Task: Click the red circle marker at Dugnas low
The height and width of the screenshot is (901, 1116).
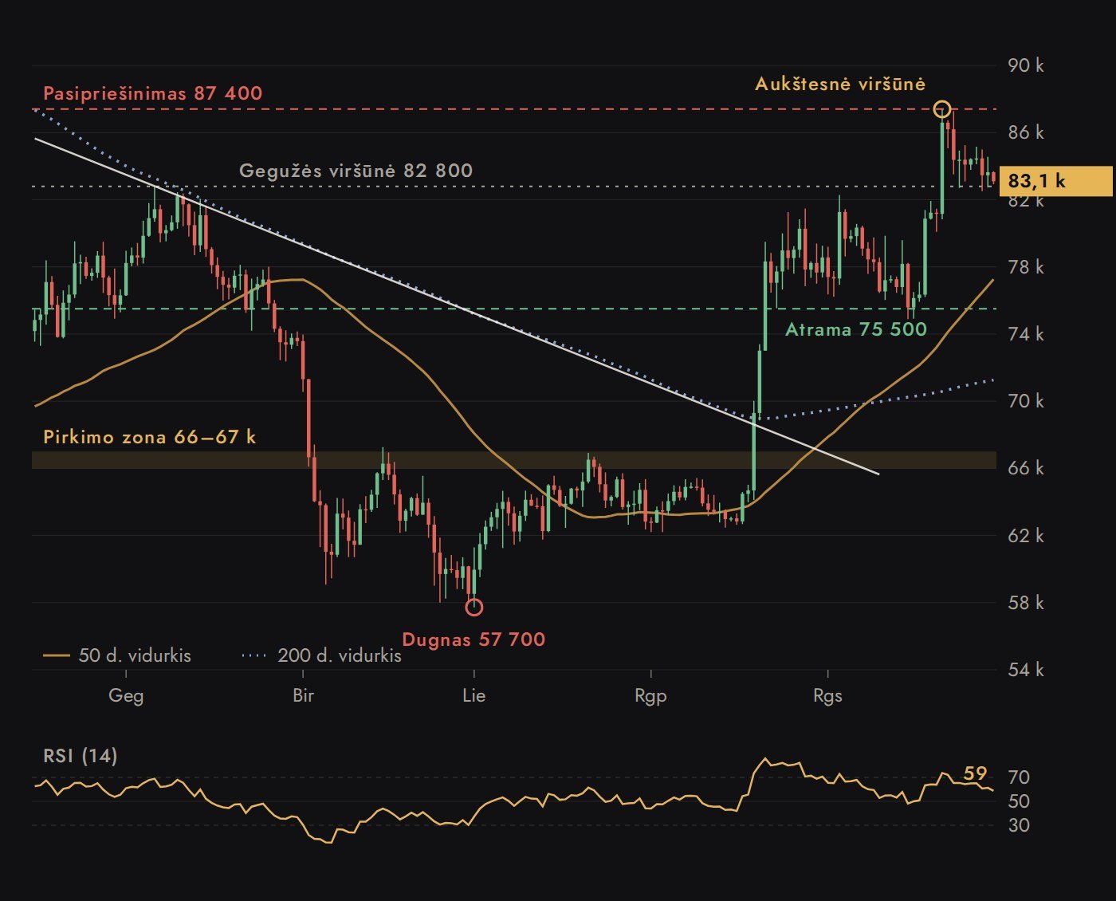Action: click(474, 608)
